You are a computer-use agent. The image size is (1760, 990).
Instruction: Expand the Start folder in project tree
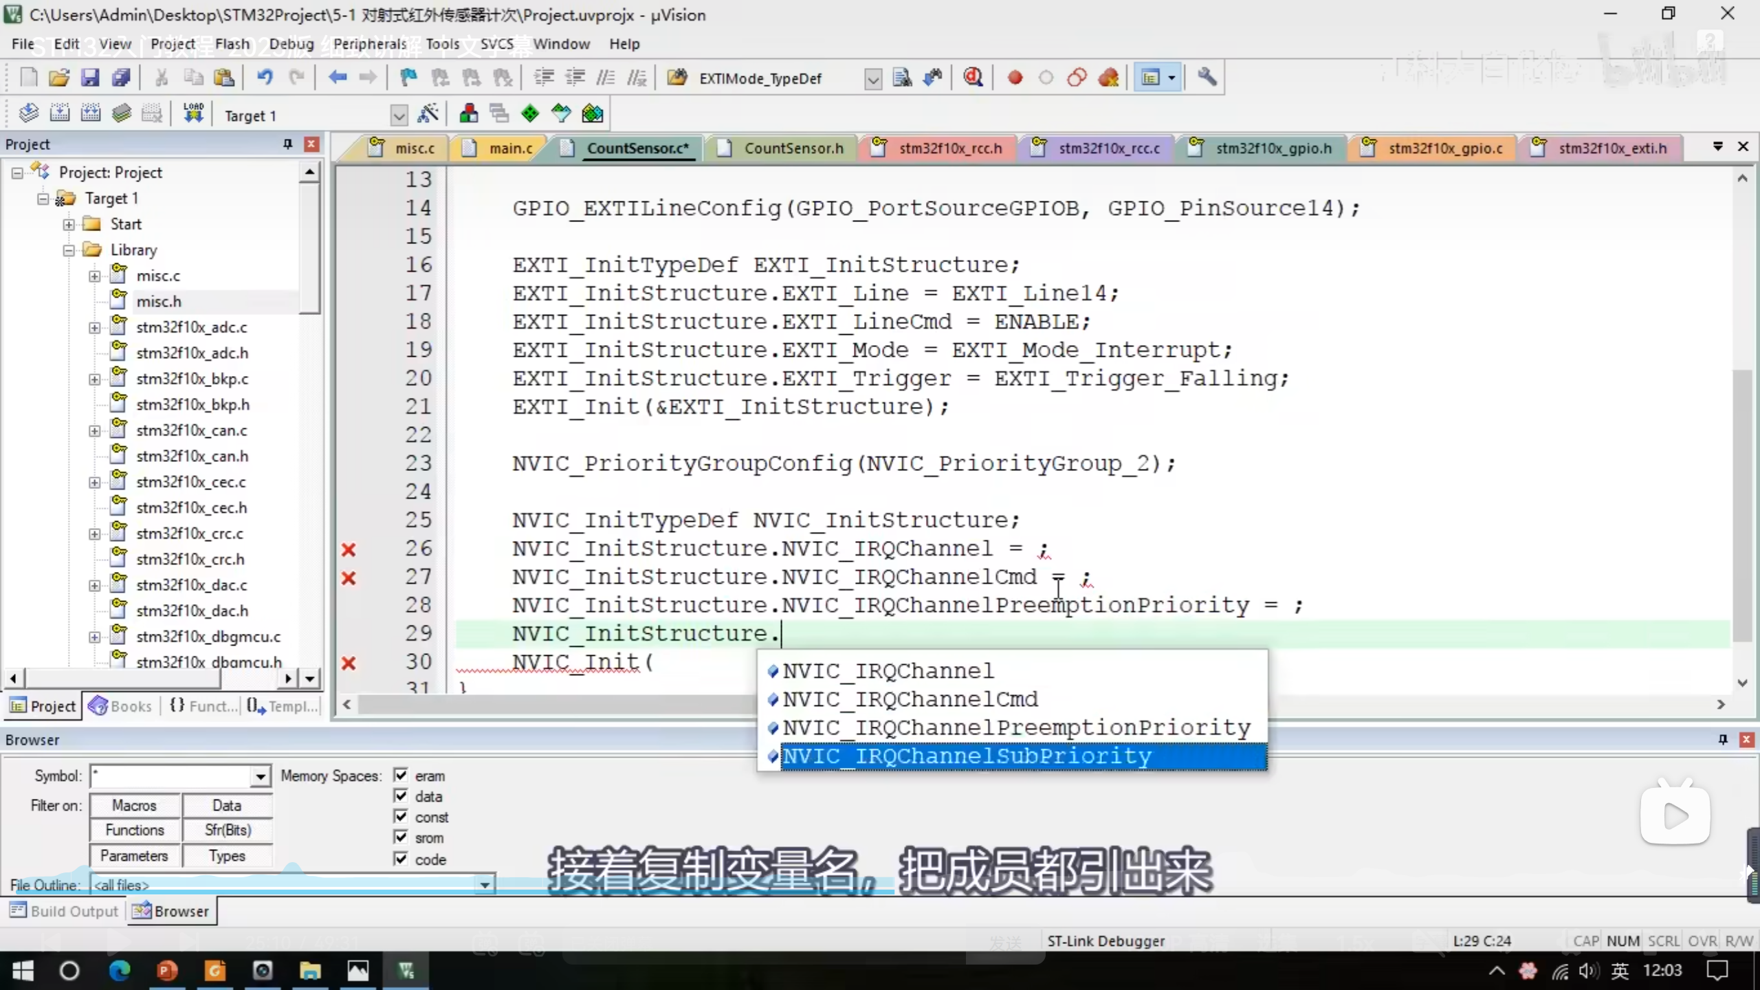69,224
